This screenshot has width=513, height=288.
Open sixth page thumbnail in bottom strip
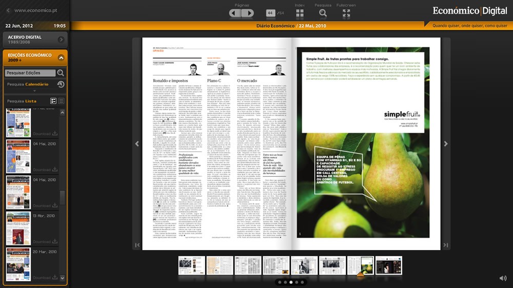332,265
